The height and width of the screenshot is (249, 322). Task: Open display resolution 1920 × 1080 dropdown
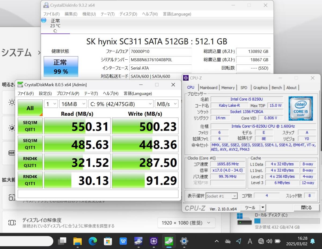186,223
